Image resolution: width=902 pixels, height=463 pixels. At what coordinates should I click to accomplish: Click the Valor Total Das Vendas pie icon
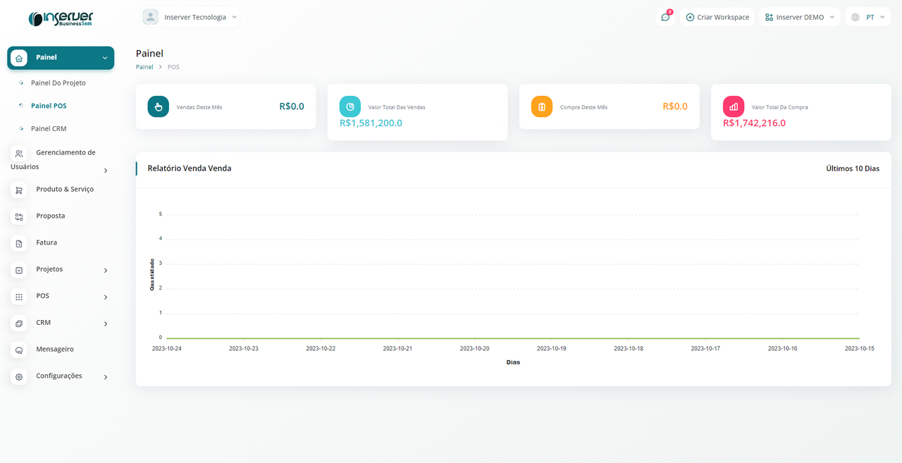click(350, 106)
